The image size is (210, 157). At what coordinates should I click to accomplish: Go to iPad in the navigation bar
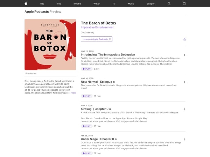(59, 3)
